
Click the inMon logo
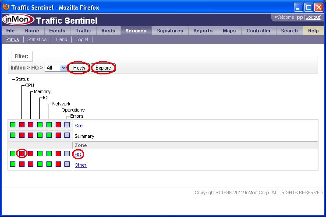click(18, 20)
